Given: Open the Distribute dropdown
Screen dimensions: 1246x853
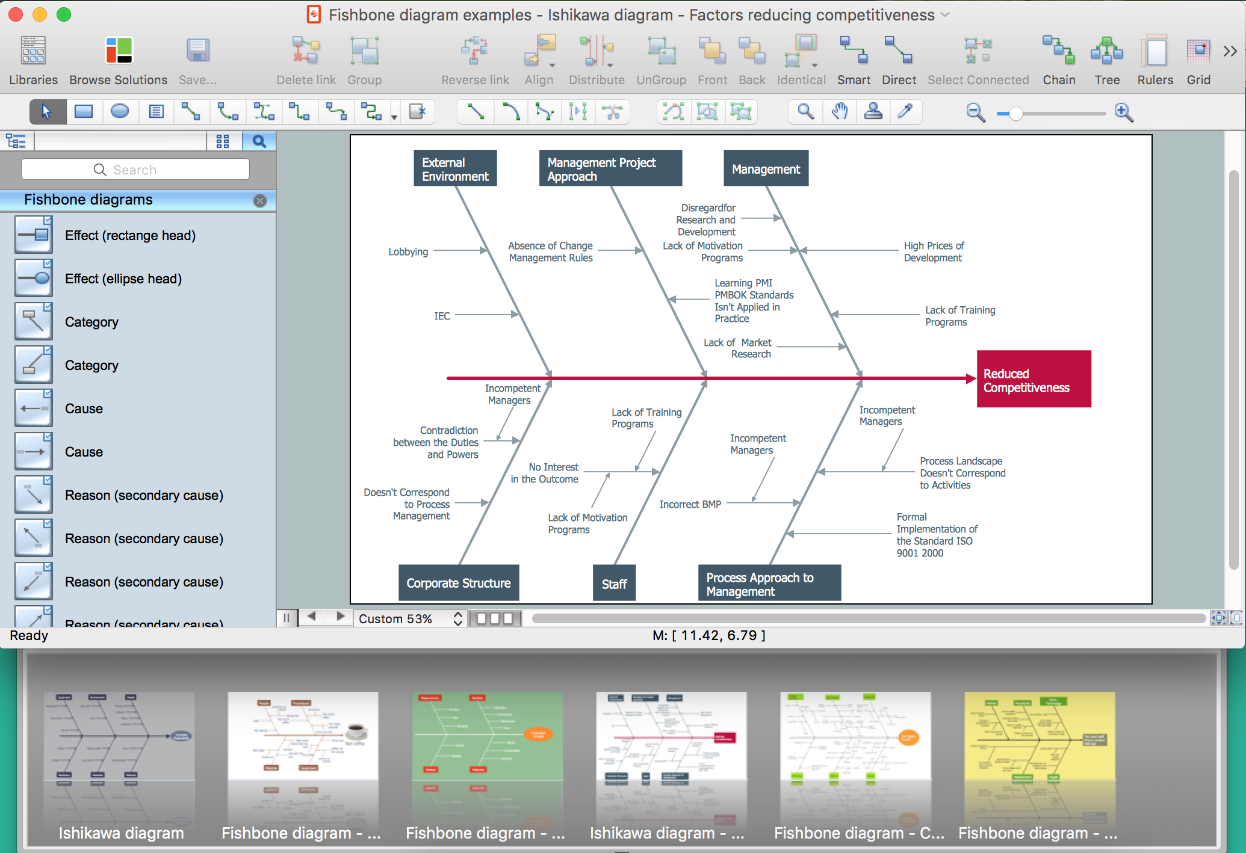Looking at the screenshot, I should click(610, 65).
